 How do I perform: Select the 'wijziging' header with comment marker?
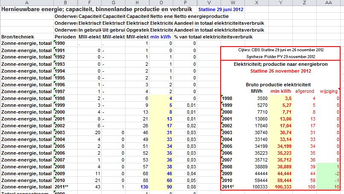(328, 91)
